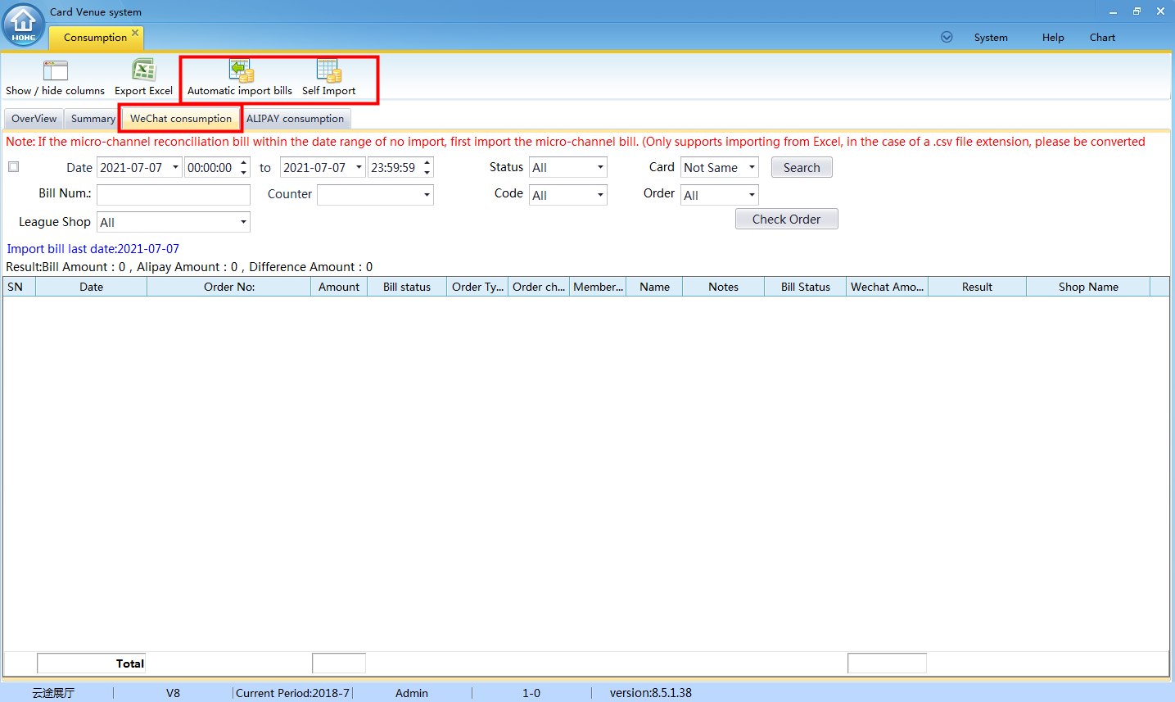Minimize the Card Venue system window
The width and height of the screenshot is (1175, 702).
[x=1113, y=11]
